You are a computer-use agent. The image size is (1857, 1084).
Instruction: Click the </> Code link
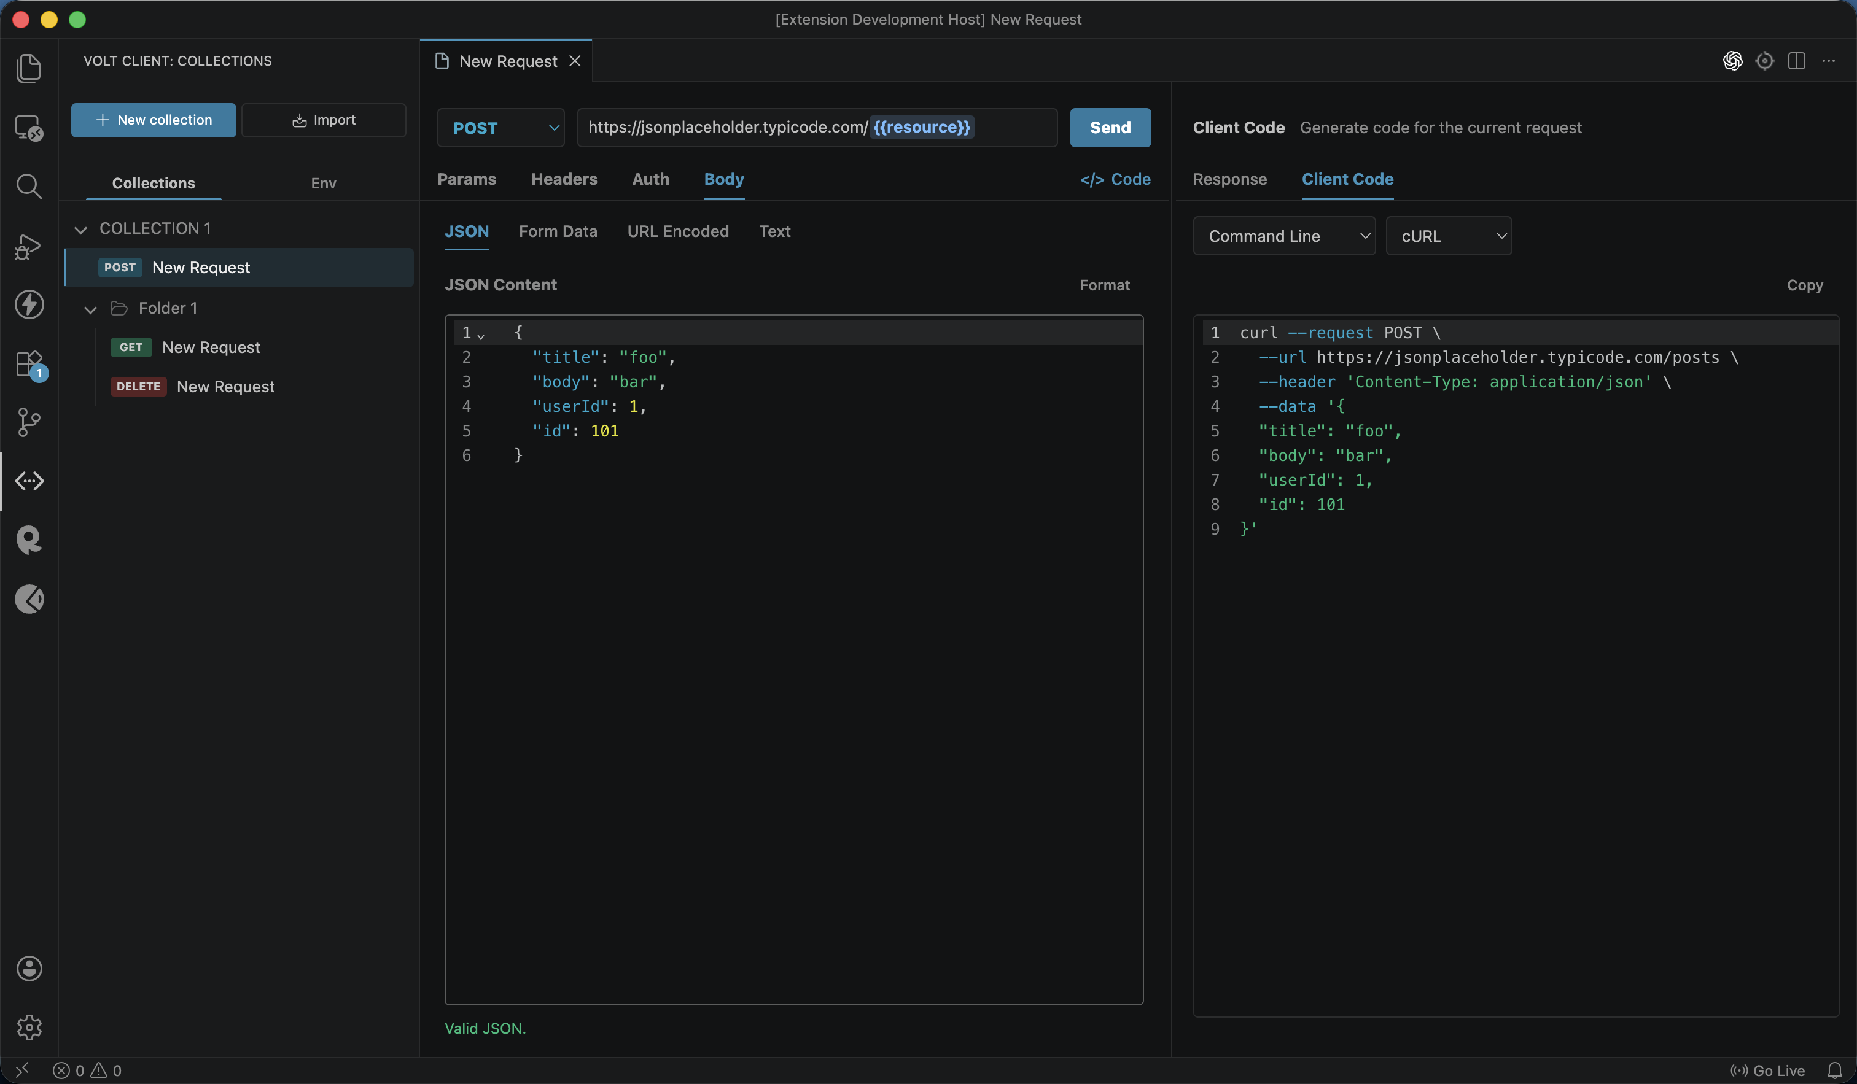tap(1115, 179)
